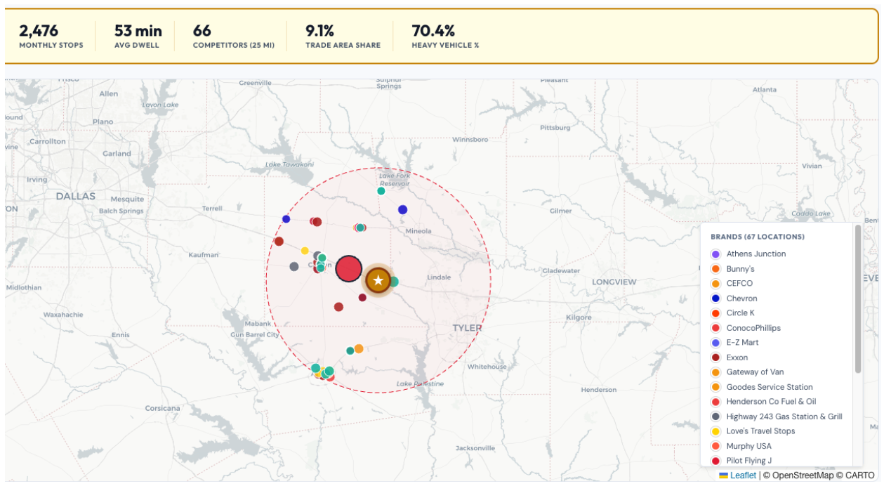Click Pilot Flying J legend entry
The image size is (891, 486).
point(748,461)
